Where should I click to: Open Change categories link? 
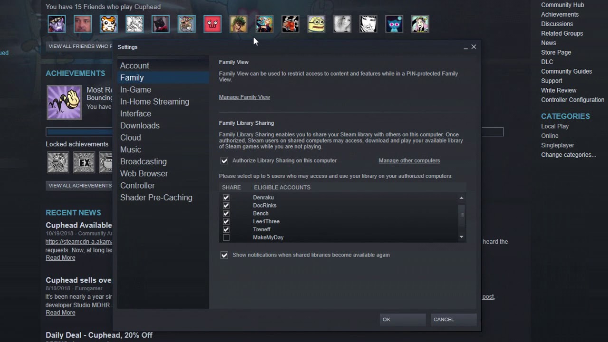click(568, 155)
